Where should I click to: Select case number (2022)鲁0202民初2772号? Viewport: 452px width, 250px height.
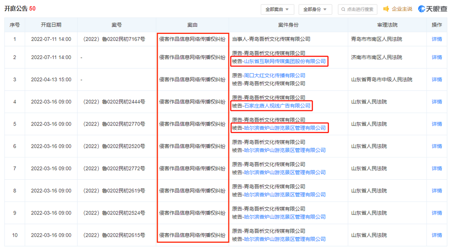pos(114,168)
